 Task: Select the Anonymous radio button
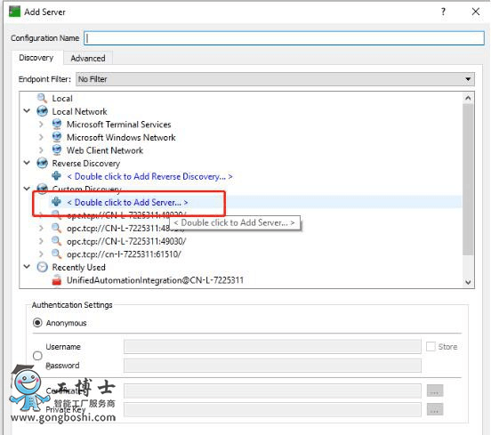tap(37, 323)
